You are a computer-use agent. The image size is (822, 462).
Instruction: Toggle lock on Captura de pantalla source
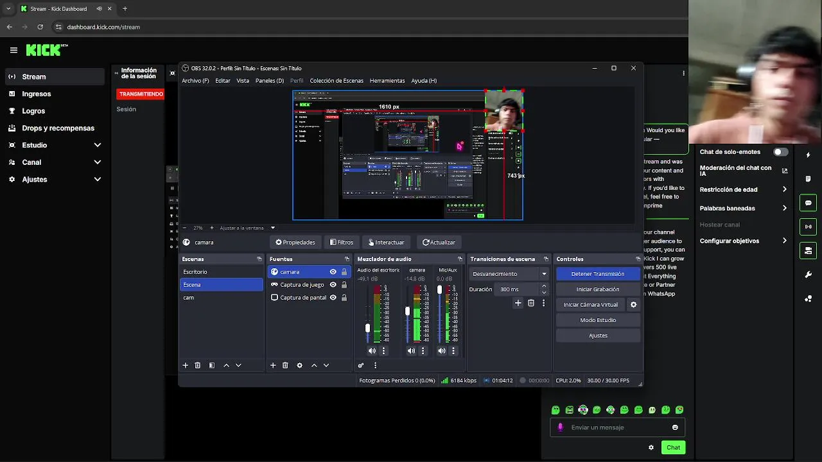(x=344, y=298)
